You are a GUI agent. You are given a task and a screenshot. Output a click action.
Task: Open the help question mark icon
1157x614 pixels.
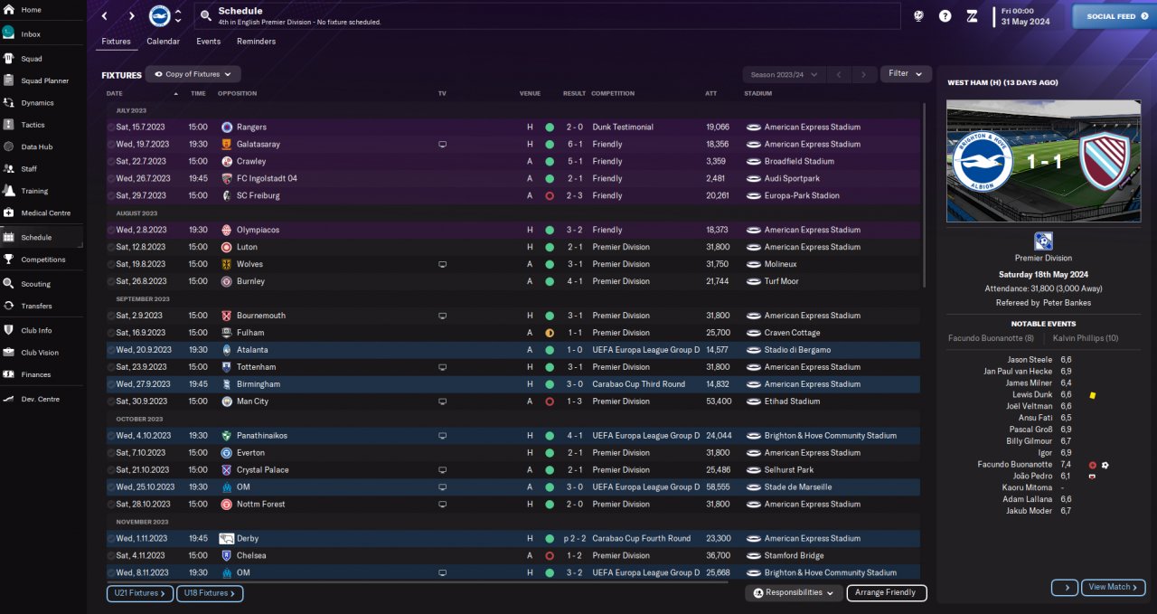(x=945, y=16)
